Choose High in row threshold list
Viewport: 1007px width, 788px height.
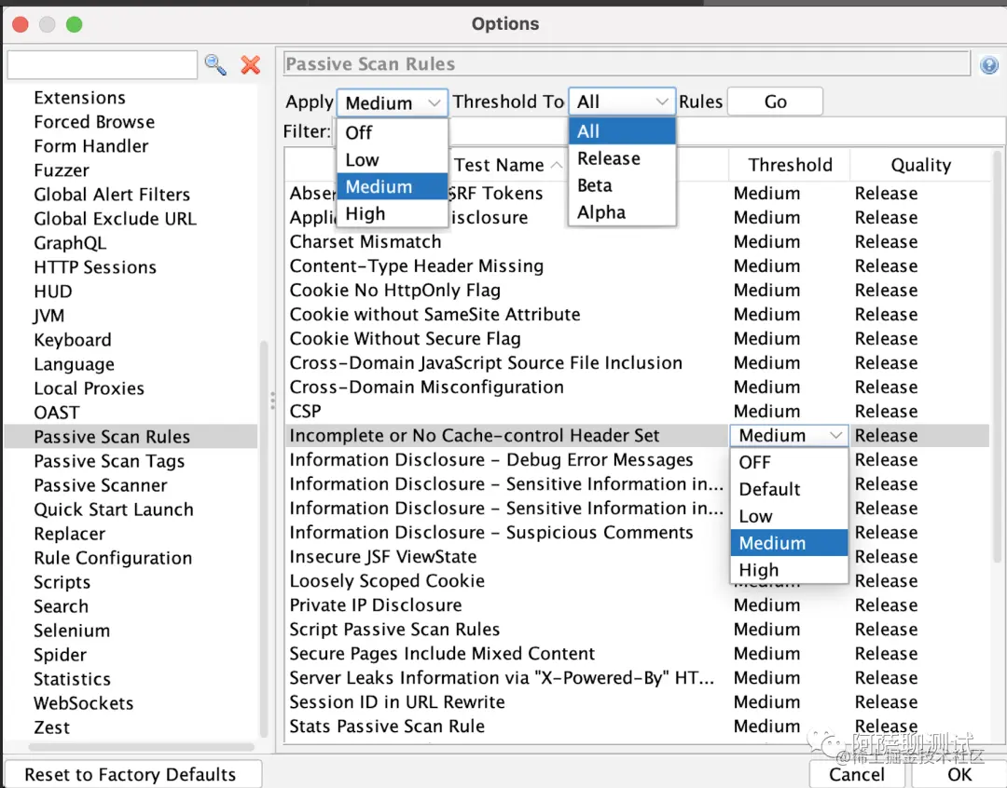(x=790, y=570)
